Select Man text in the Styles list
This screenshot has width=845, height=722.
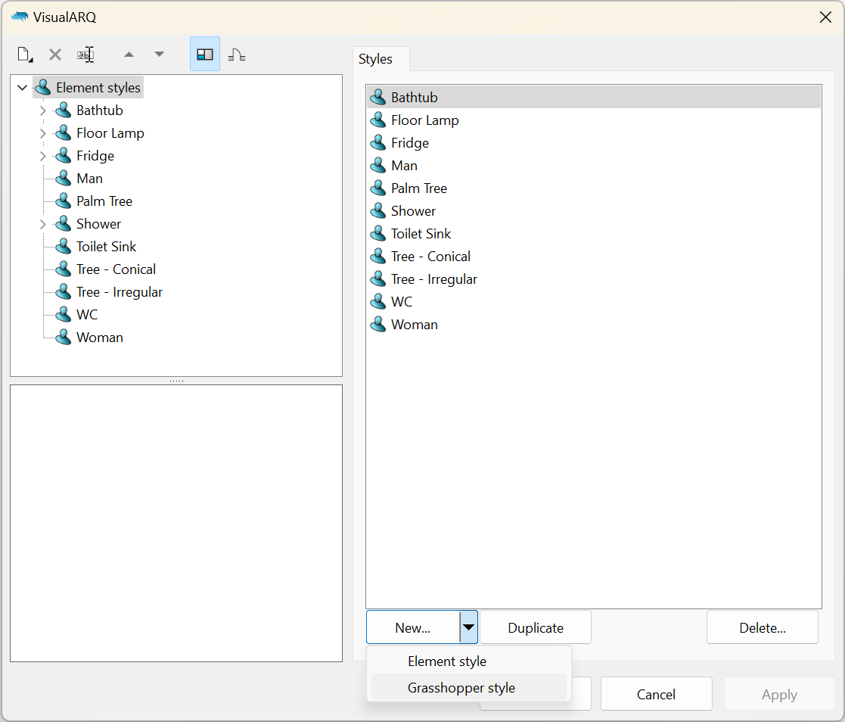[404, 165]
